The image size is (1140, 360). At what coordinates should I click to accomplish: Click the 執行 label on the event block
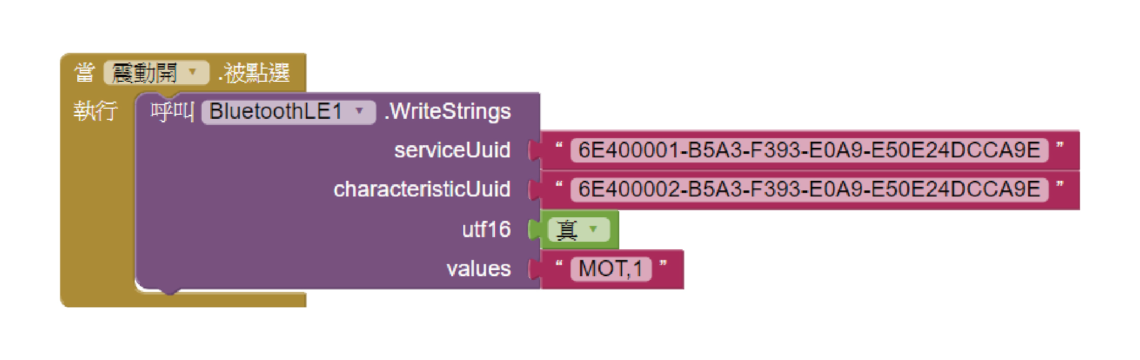coord(96,111)
